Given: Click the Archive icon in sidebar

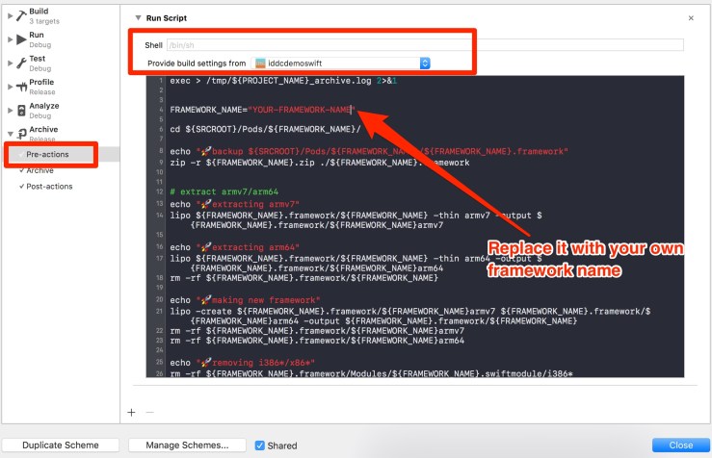Looking at the screenshot, I should pyautogui.click(x=20, y=134).
